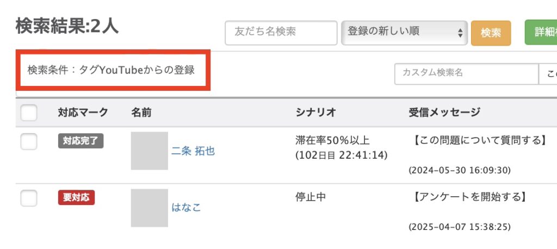Open 二条 拓也's avatar thumbnail
The width and height of the screenshot is (557, 249).
[x=149, y=151]
